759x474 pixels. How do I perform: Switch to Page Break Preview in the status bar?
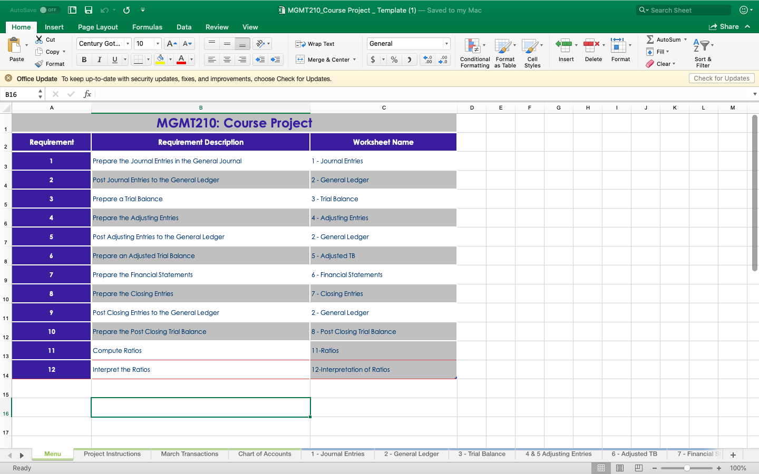pyautogui.click(x=639, y=468)
